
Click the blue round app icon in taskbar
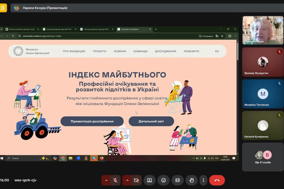coord(79,158)
